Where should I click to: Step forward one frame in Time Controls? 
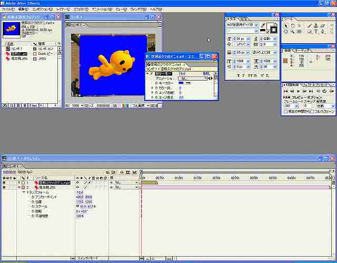[x=304, y=91]
